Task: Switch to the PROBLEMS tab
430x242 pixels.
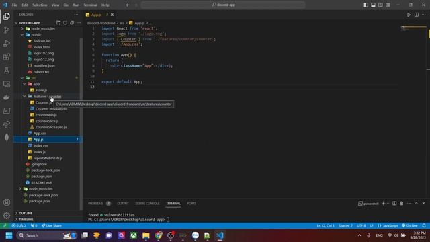Action: (95, 203)
